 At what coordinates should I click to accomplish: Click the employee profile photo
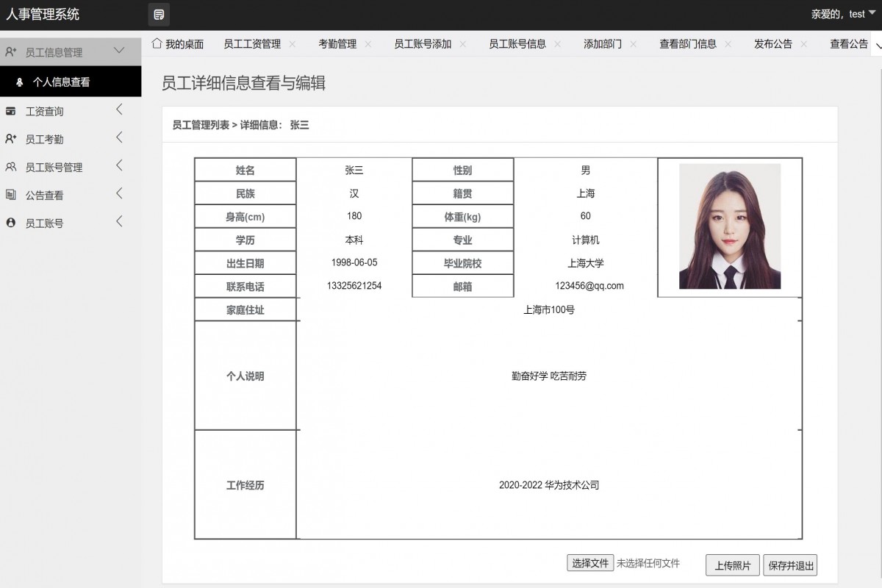[728, 226]
